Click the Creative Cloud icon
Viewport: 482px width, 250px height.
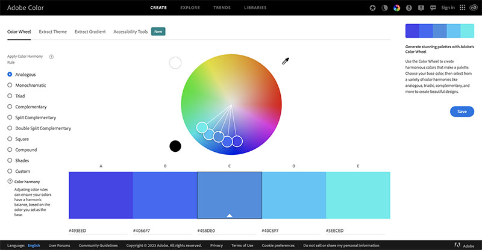coord(474,8)
